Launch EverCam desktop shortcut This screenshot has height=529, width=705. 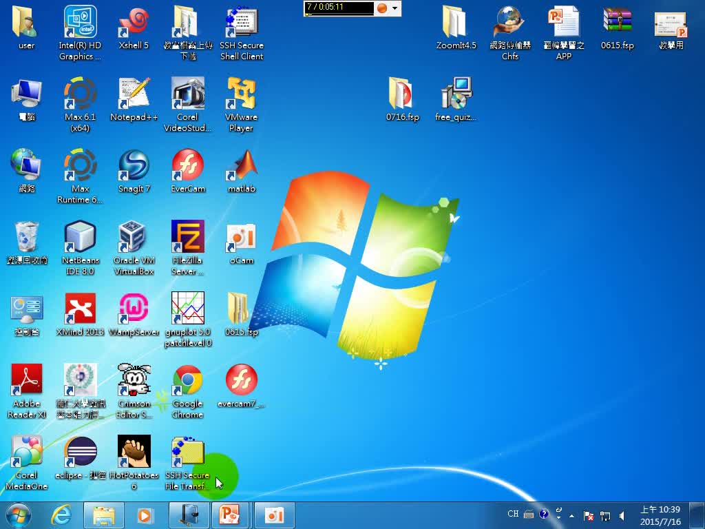[x=187, y=172]
